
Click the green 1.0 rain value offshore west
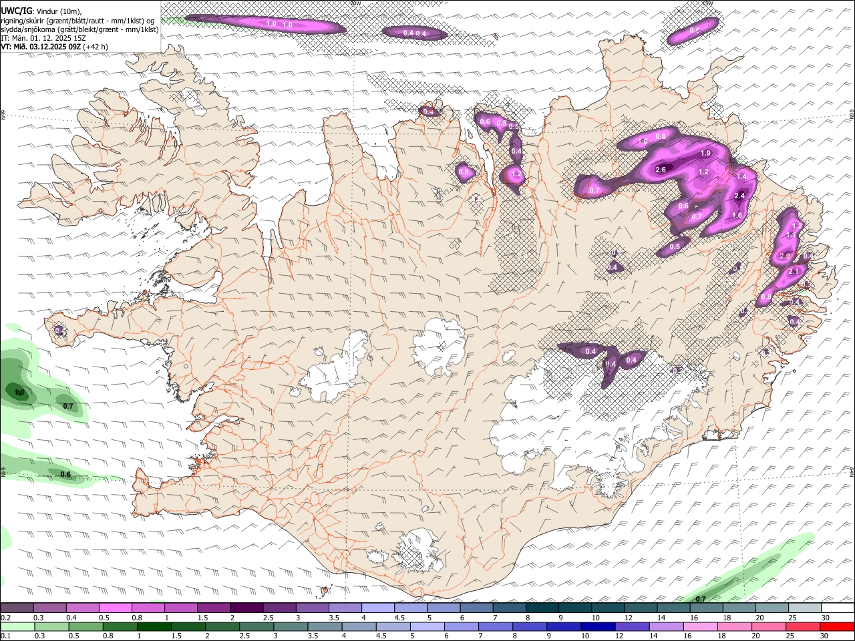click(x=19, y=393)
